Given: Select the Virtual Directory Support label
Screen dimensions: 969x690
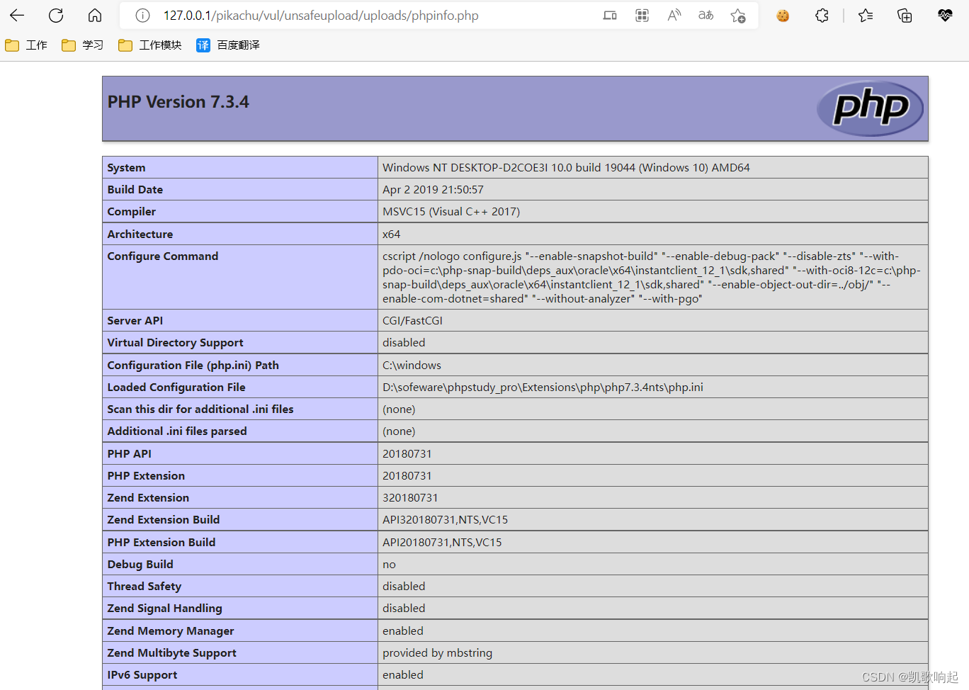Looking at the screenshot, I should [x=175, y=343].
